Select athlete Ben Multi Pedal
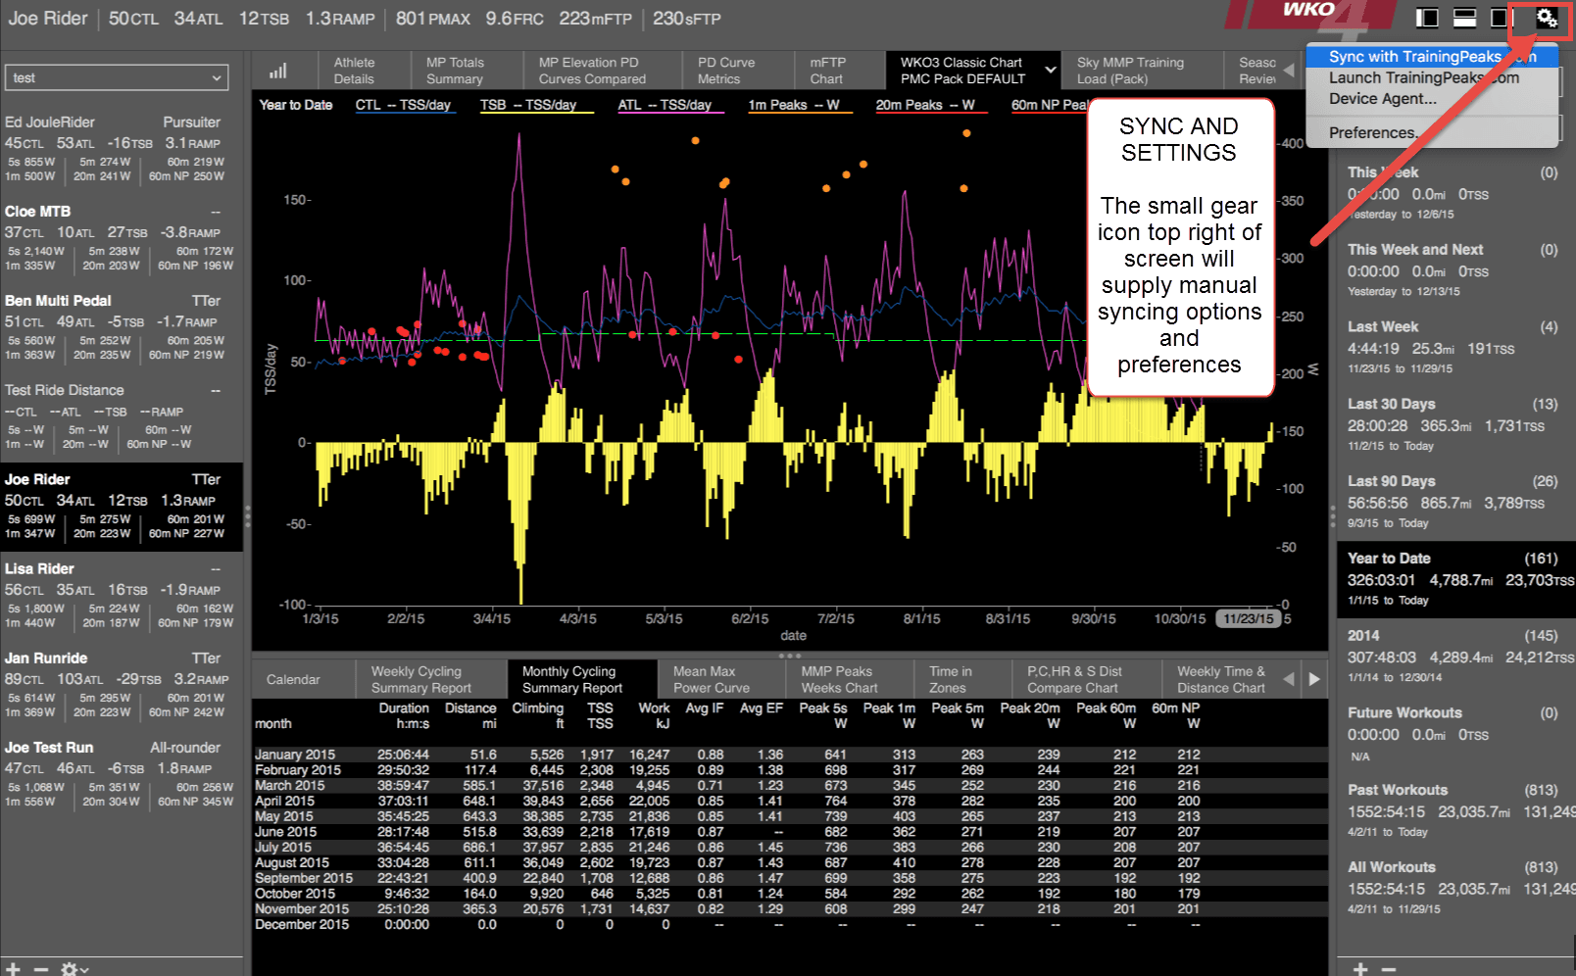The image size is (1576, 976). click(121, 327)
